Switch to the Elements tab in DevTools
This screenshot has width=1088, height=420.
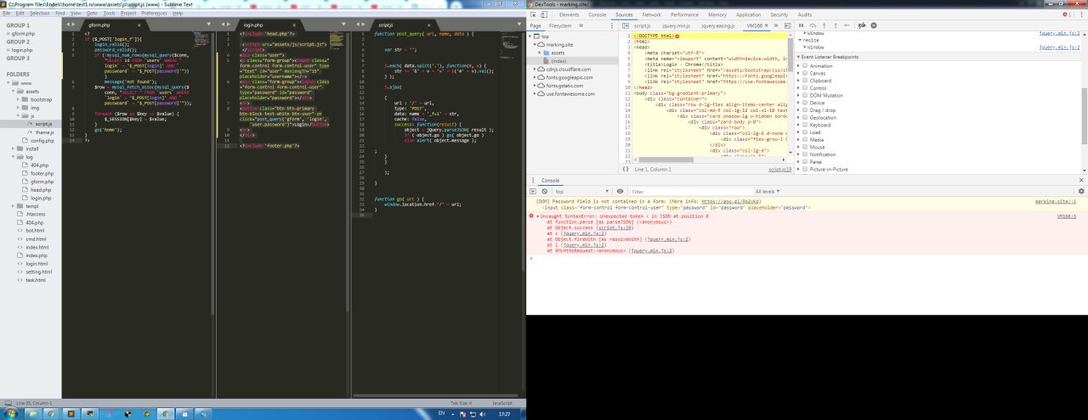(x=569, y=14)
